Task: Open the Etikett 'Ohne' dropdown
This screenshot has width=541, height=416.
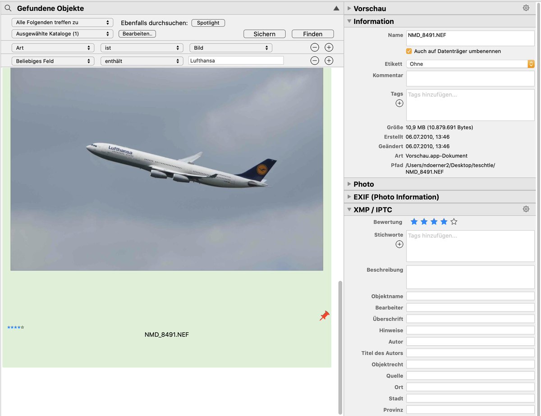Action: (x=470, y=64)
